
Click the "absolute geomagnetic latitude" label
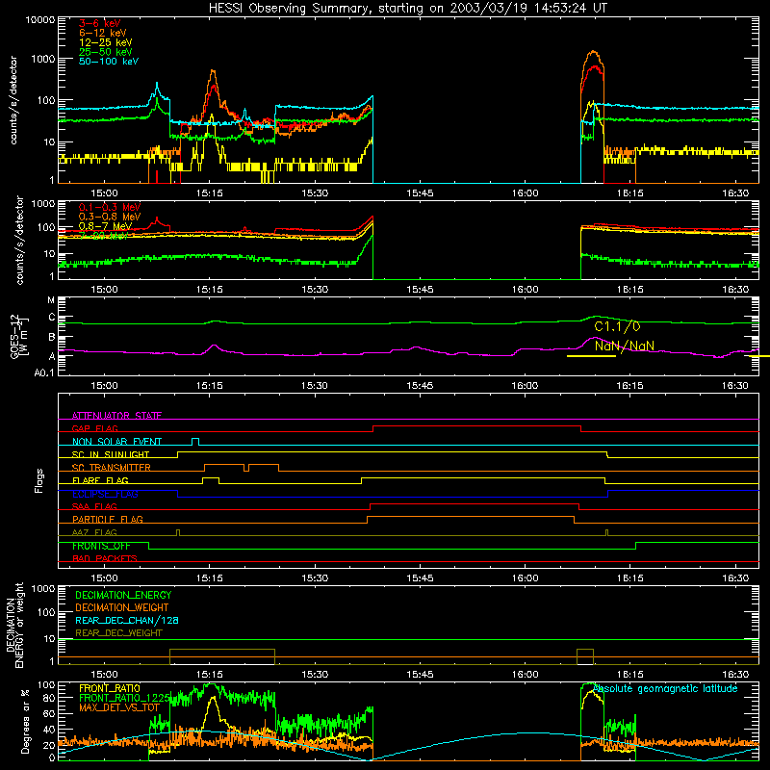click(665, 688)
